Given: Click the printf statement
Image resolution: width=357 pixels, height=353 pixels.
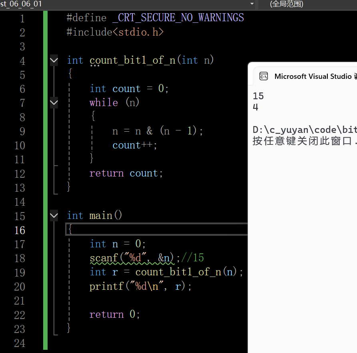Looking at the screenshot, I should [140, 286].
